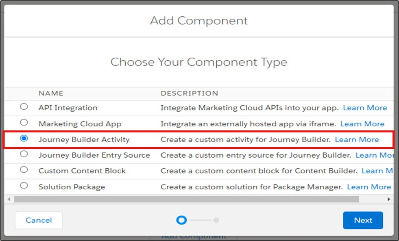Click the left scrollbar arrow
The height and width of the screenshot is (241, 399).
[x=9, y=199]
